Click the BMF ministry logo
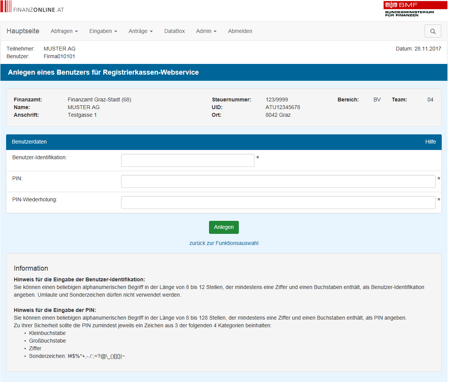449x382 pixels. tap(410, 9)
